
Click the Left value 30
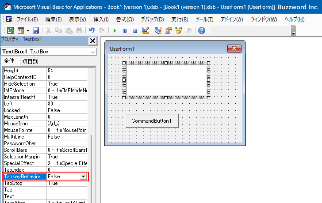67,104
